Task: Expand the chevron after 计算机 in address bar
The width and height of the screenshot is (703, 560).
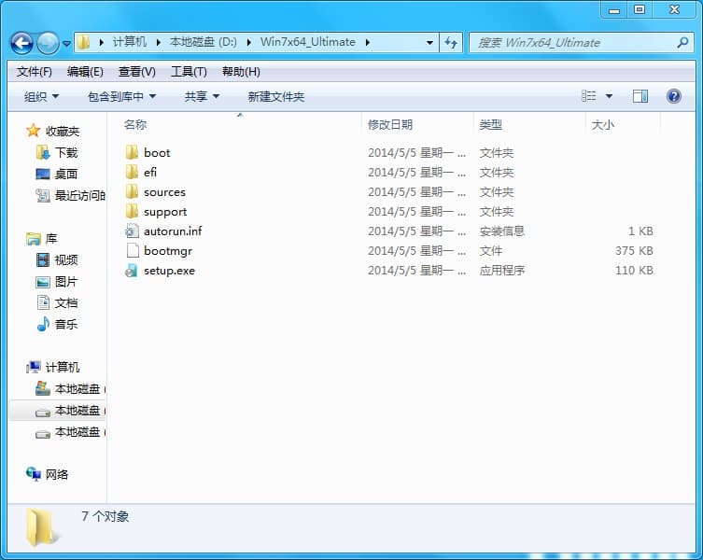Action: tap(159, 43)
